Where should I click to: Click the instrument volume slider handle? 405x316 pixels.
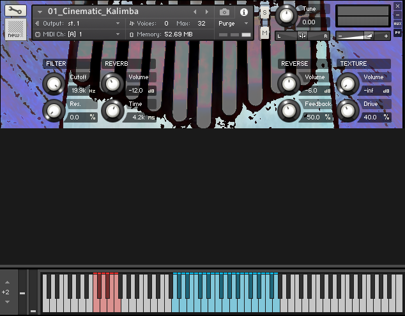tap(368, 36)
